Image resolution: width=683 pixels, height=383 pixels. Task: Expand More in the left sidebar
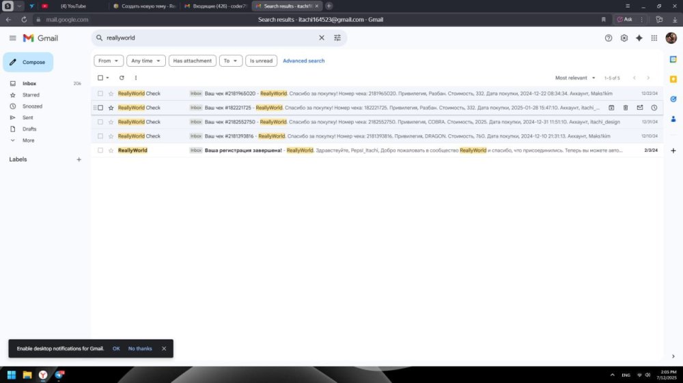[x=28, y=140]
